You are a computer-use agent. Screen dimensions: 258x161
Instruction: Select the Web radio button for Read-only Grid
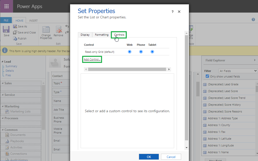(x=130, y=52)
